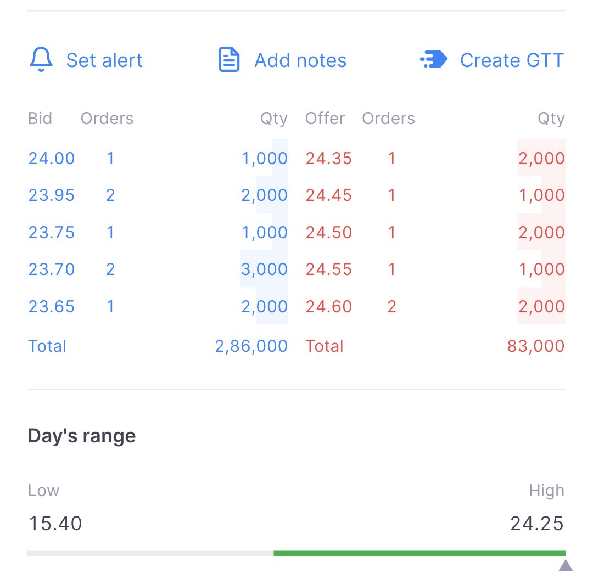
Task: Tap the High label
Action: [546, 491]
